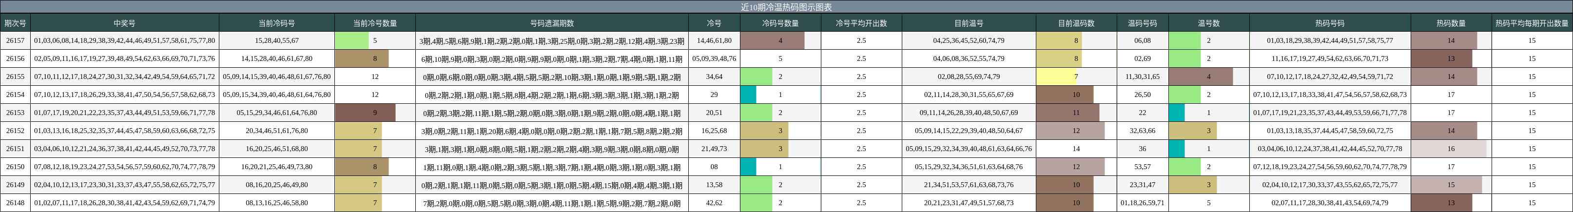The width and height of the screenshot is (1573, 212).
Task: Click warm numbers cell 20,21,23,31,47,49,51,57,68,73
Action: point(969,203)
